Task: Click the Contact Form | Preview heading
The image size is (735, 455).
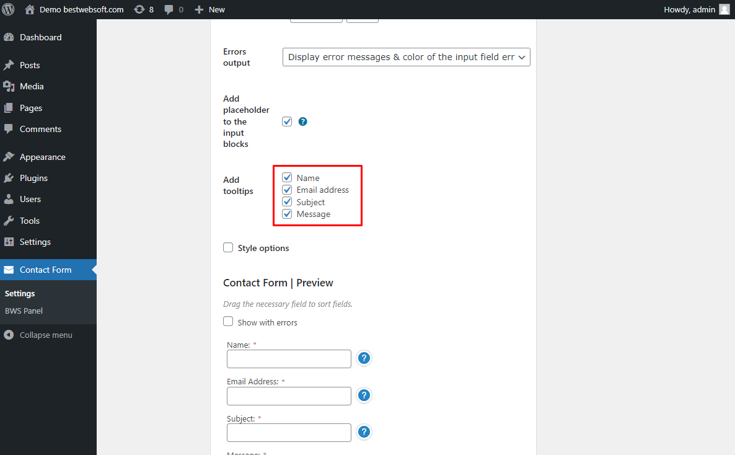Action: pos(278,283)
